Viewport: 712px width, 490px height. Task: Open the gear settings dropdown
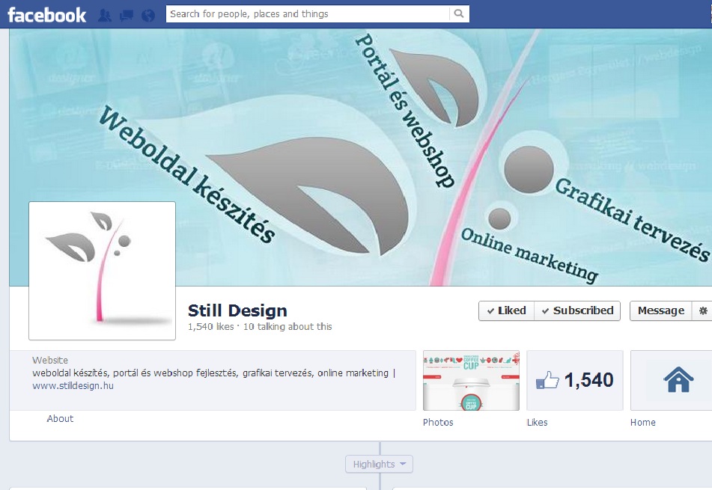(x=702, y=310)
